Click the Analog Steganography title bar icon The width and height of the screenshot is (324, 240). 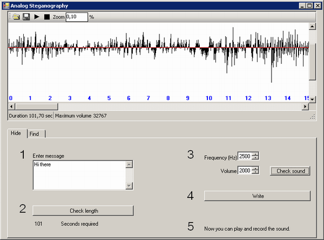tap(6, 5)
